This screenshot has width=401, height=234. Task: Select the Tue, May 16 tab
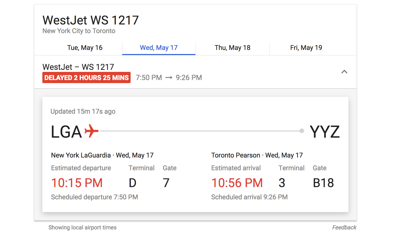[85, 48]
